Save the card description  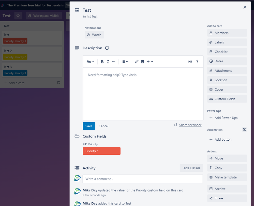89,126
